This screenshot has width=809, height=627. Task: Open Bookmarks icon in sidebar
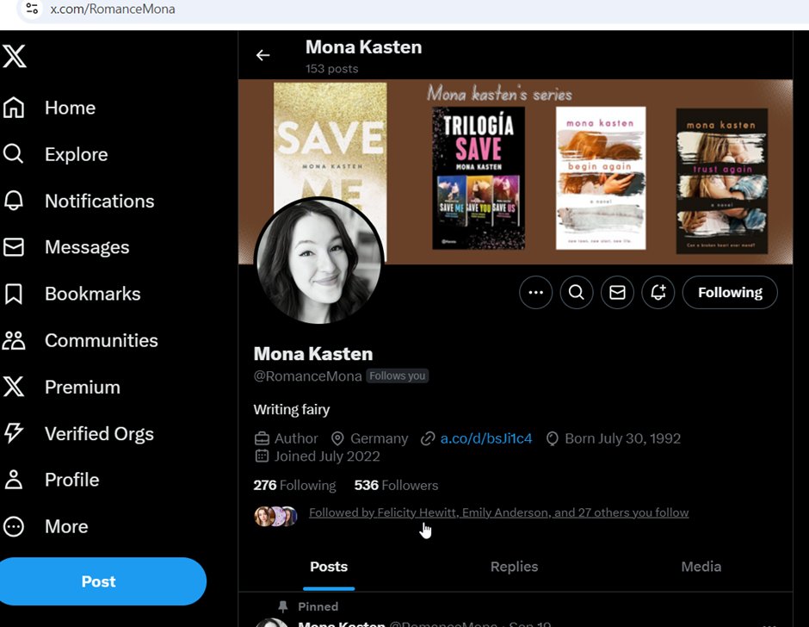(14, 294)
